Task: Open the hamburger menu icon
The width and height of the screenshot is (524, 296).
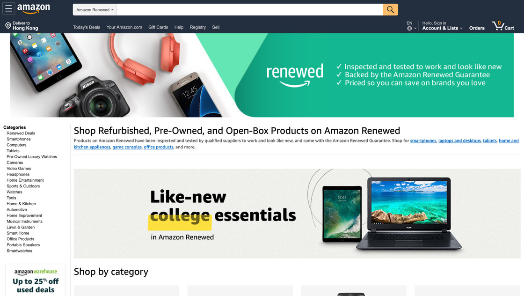Action: (9, 8)
